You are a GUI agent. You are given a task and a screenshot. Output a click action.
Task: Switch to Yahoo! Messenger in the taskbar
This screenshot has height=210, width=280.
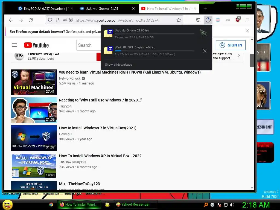point(135,205)
